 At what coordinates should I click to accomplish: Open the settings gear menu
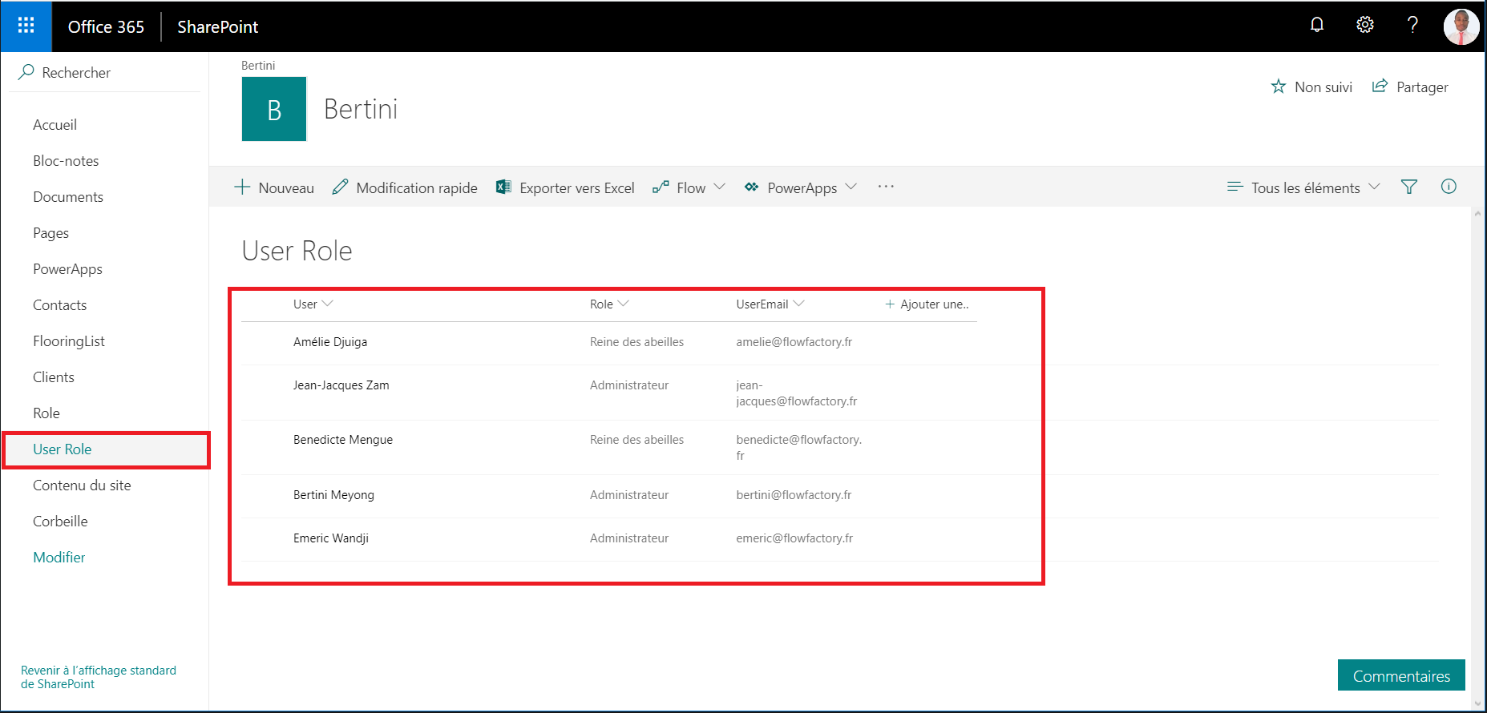(x=1365, y=26)
